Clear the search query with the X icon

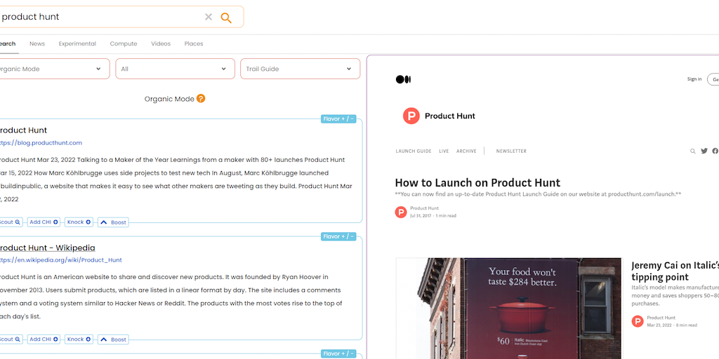(x=208, y=17)
